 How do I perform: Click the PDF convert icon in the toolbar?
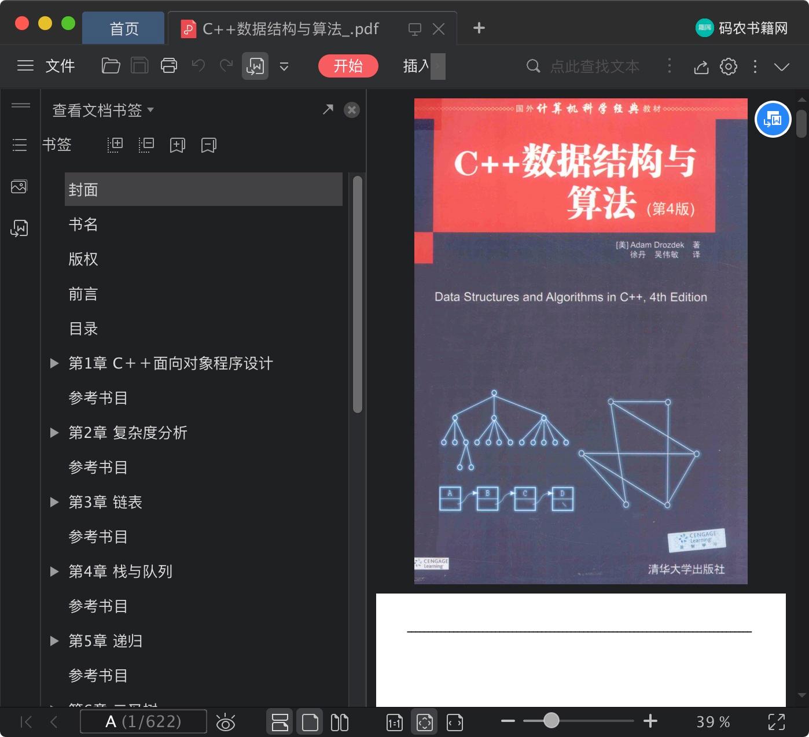[x=255, y=66]
